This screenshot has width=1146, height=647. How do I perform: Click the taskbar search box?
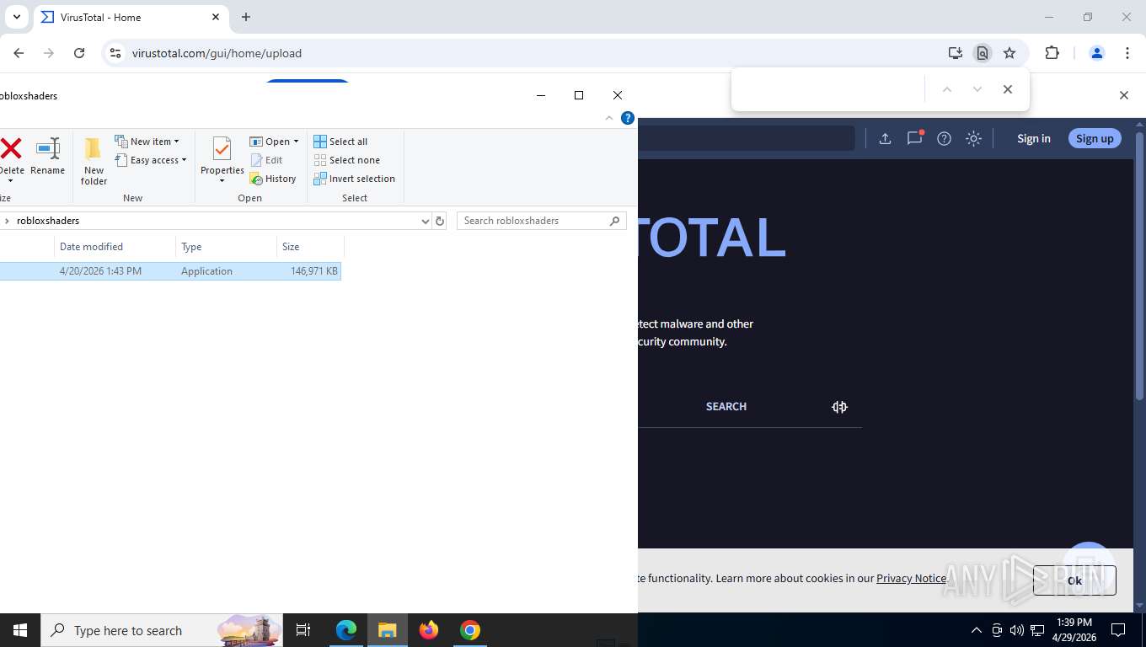[163, 630]
